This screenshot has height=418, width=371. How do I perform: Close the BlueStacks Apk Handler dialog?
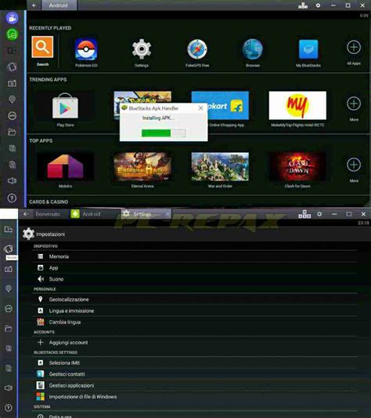point(201,108)
